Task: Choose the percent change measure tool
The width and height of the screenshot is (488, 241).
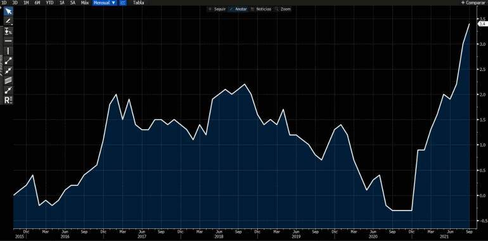Action: (x=8, y=31)
